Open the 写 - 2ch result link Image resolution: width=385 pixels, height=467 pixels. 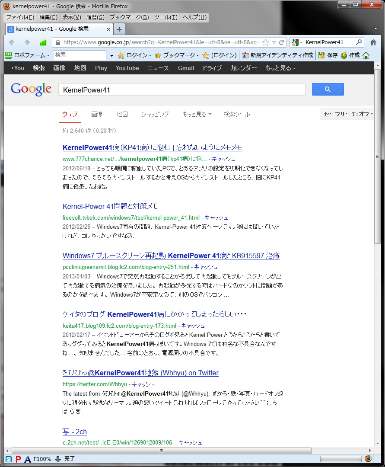point(75,432)
